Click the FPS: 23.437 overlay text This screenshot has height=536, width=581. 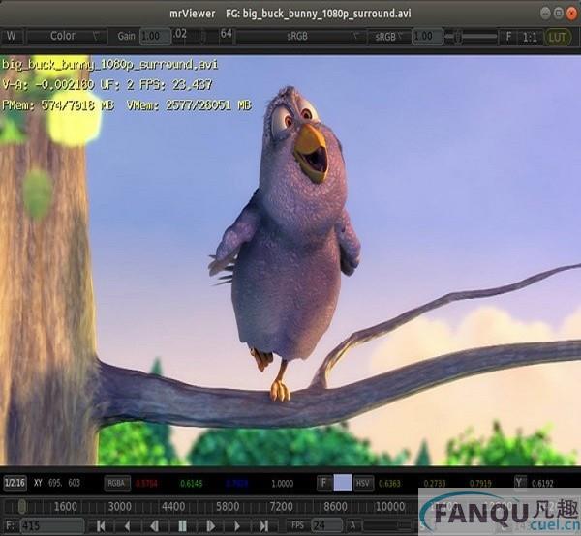pos(176,85)
